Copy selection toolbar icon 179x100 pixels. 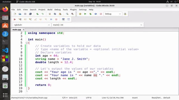pyautogui.click(x=55, y=14)
